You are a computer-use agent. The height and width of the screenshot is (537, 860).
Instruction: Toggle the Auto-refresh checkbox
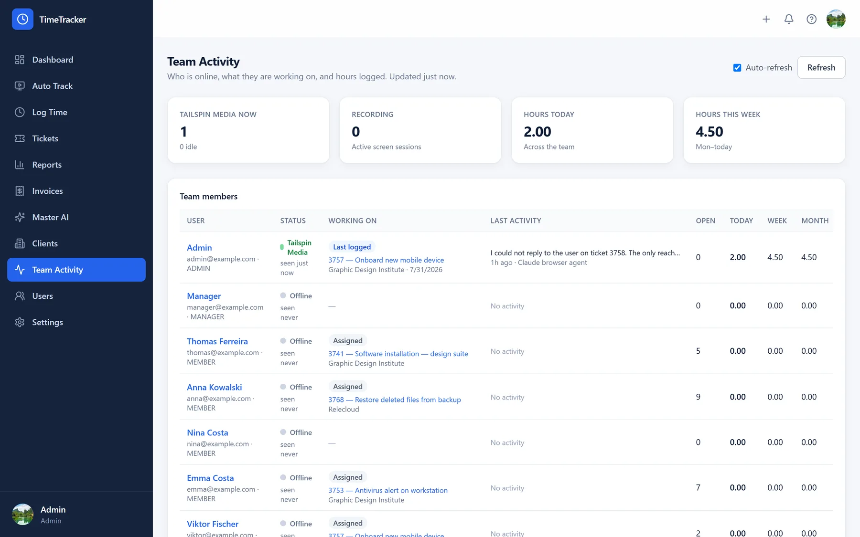click(737, 68)
